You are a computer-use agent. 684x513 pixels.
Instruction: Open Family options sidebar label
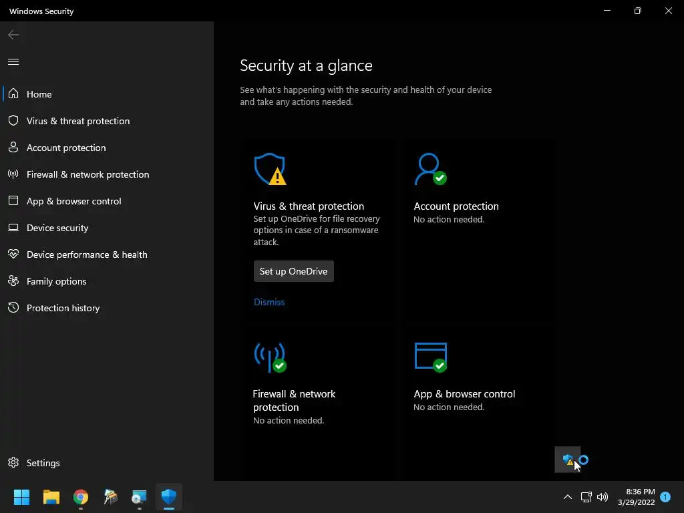pos(56,281)
